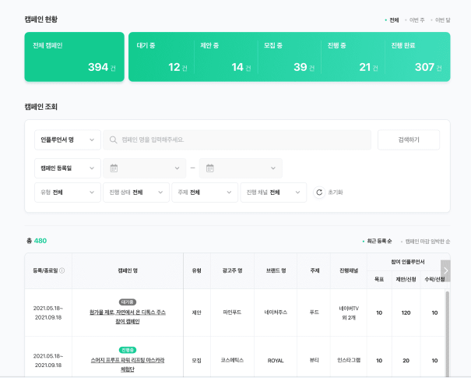471x378 pixels.
Task: Click the 참여 인플루언서 column header
Action: coord(408,262)
